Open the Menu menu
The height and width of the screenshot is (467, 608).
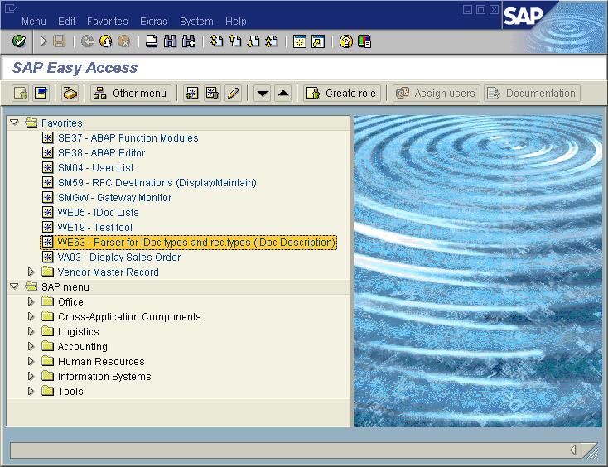(34, 22)
